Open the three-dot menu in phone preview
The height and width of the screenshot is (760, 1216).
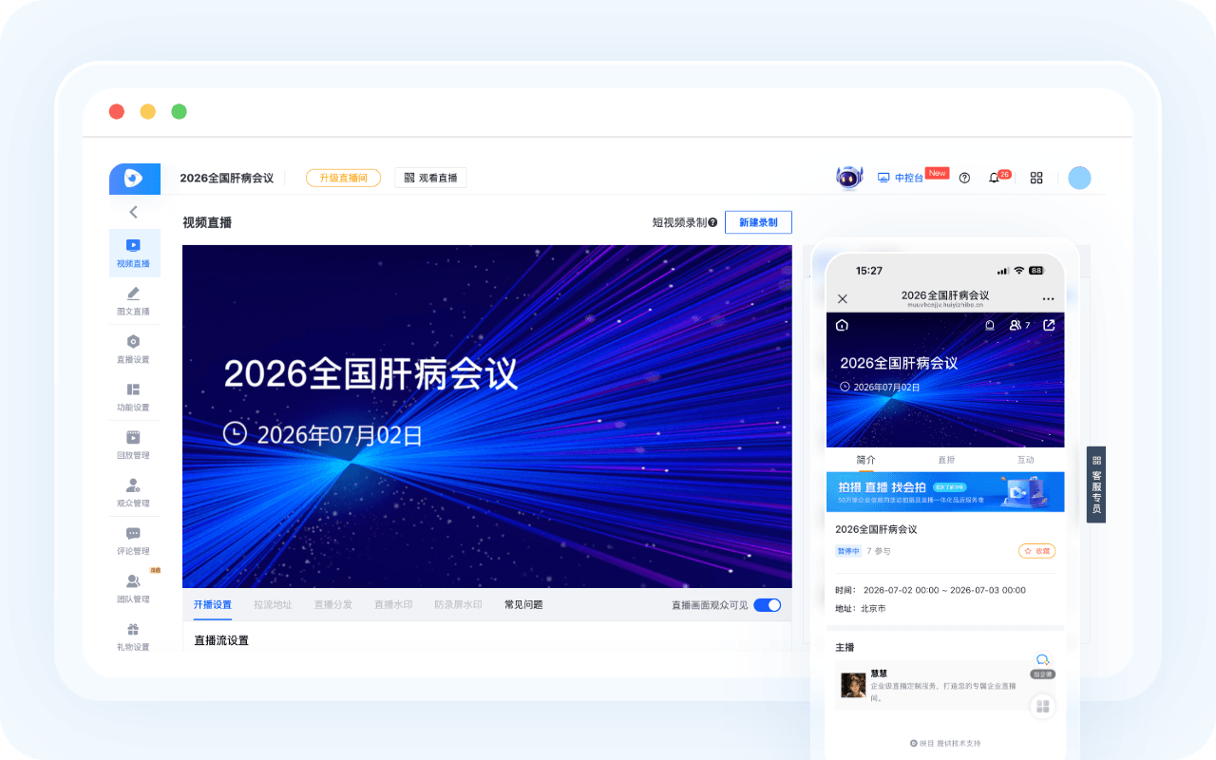click(1048, 298)
